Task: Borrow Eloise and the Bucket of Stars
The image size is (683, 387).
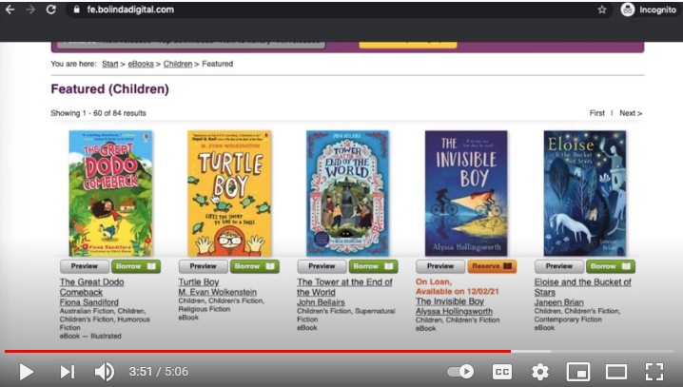Action: tap(611, 266)
